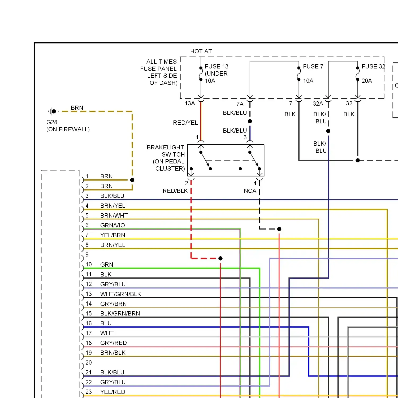The height and width of the screenshot is (398, 398).
Task: Click 'BRN' label on pin 1 row
Action: pos(106,176)
